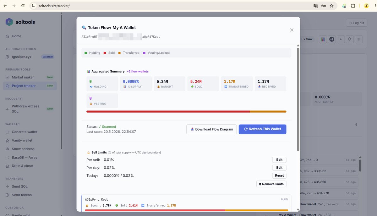
Task: Click the Generate wallet icon
Action: 7,132
